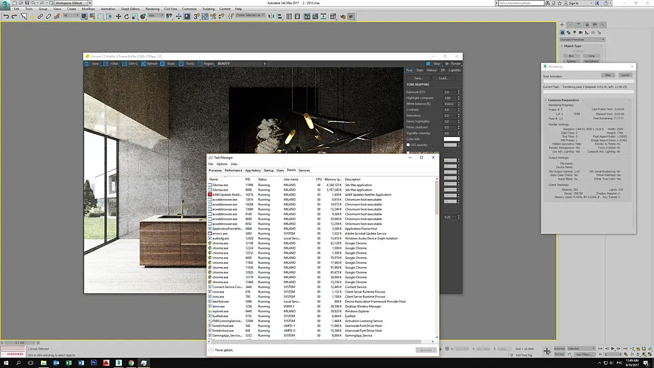Open the Rendering menu in 3ds Max
654x368 pixels.
tap(152, 9)
